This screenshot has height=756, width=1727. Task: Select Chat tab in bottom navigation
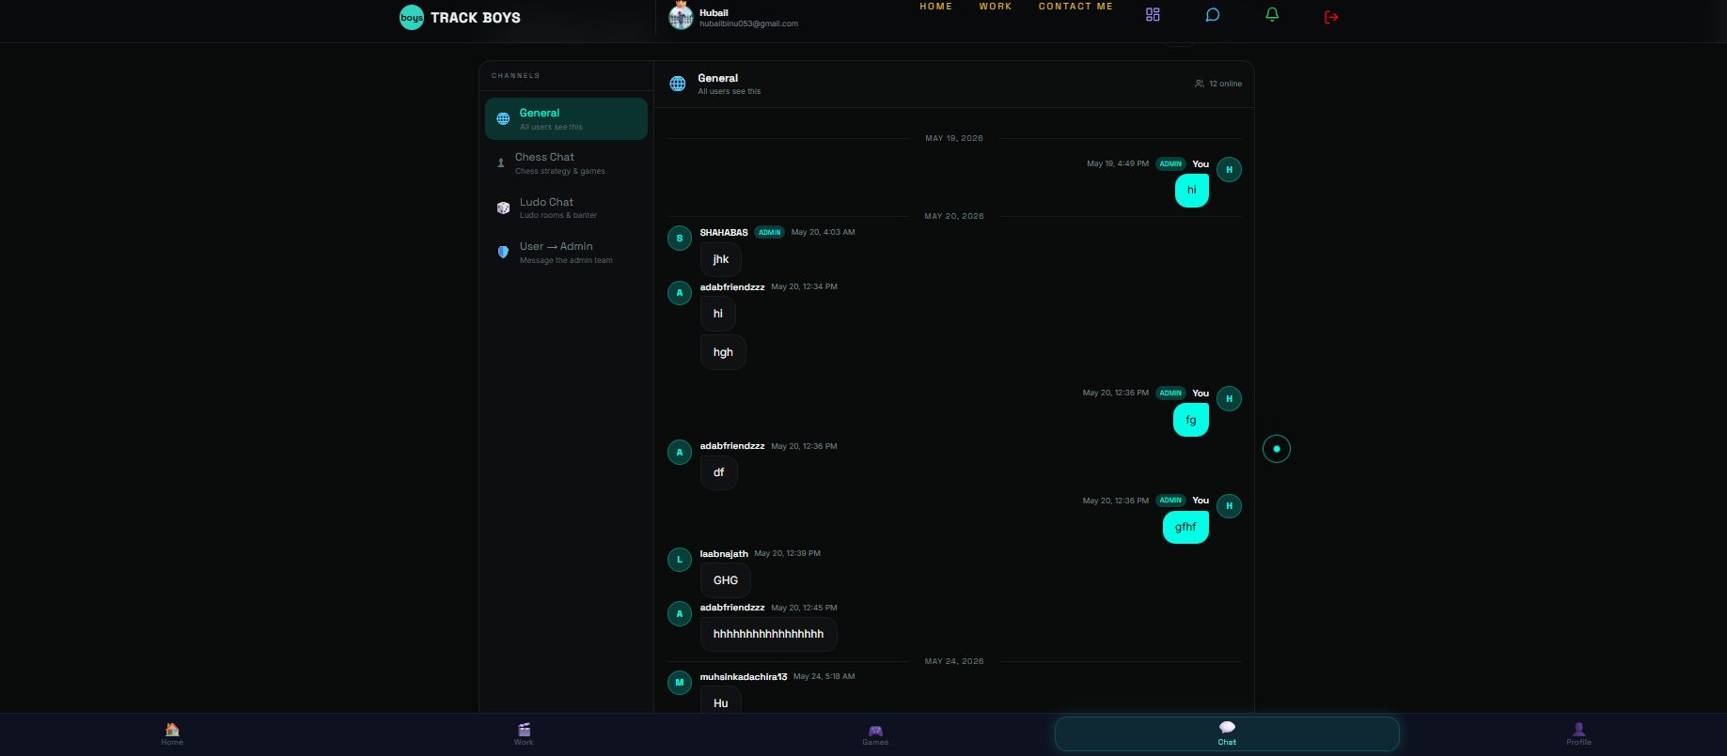(1227, 733)
